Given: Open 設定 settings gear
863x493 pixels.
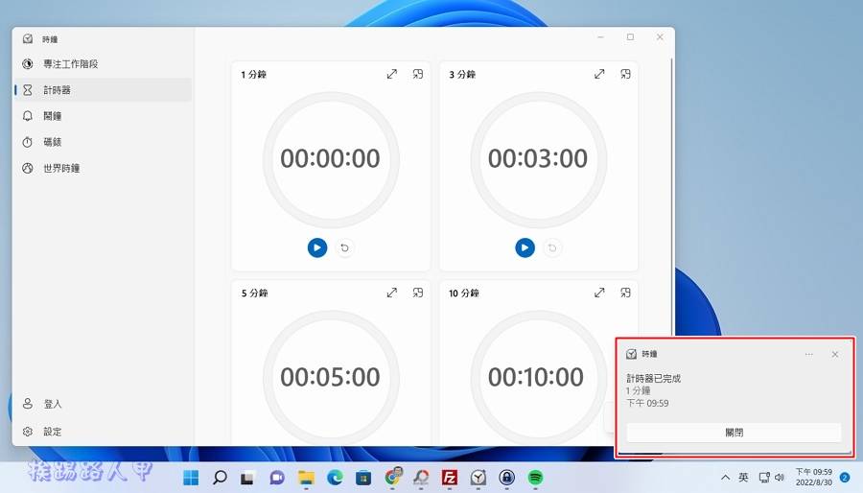Looking at the screenshot, I should coord(52,432).
